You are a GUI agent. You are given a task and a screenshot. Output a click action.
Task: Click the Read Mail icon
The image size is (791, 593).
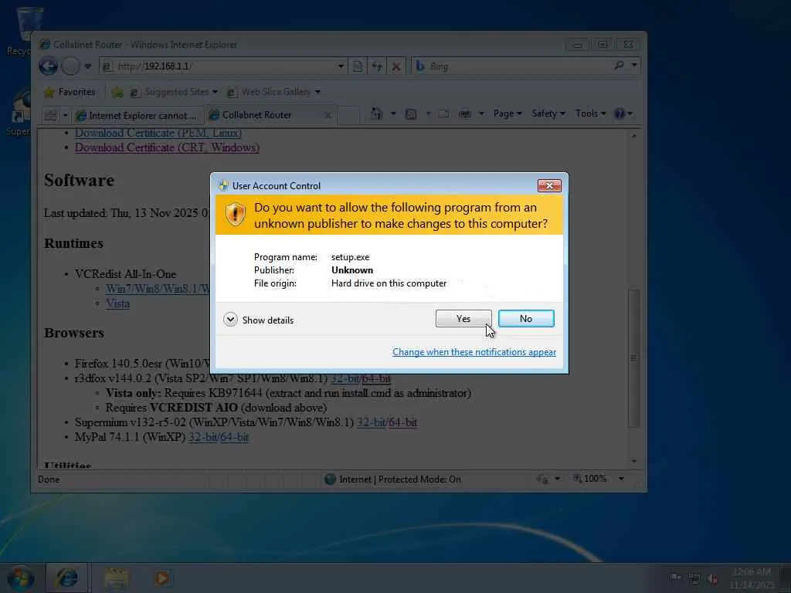[x=443, y=114]
